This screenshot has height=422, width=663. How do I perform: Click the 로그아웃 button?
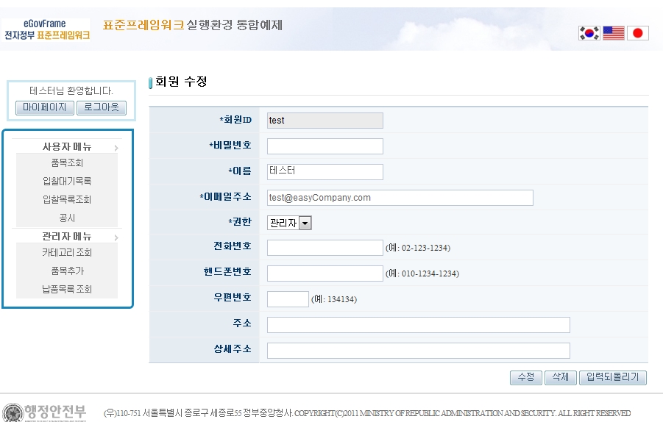[102, 108]
